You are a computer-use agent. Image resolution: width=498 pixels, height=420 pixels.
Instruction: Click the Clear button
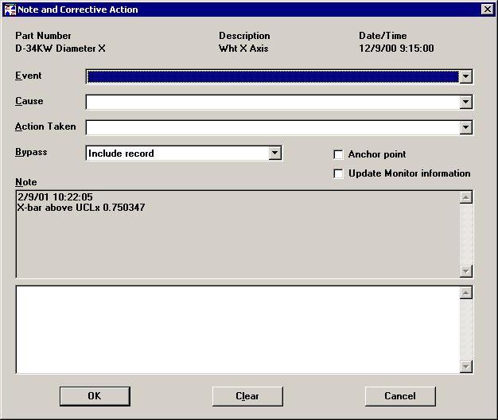[x=247, y=396]
